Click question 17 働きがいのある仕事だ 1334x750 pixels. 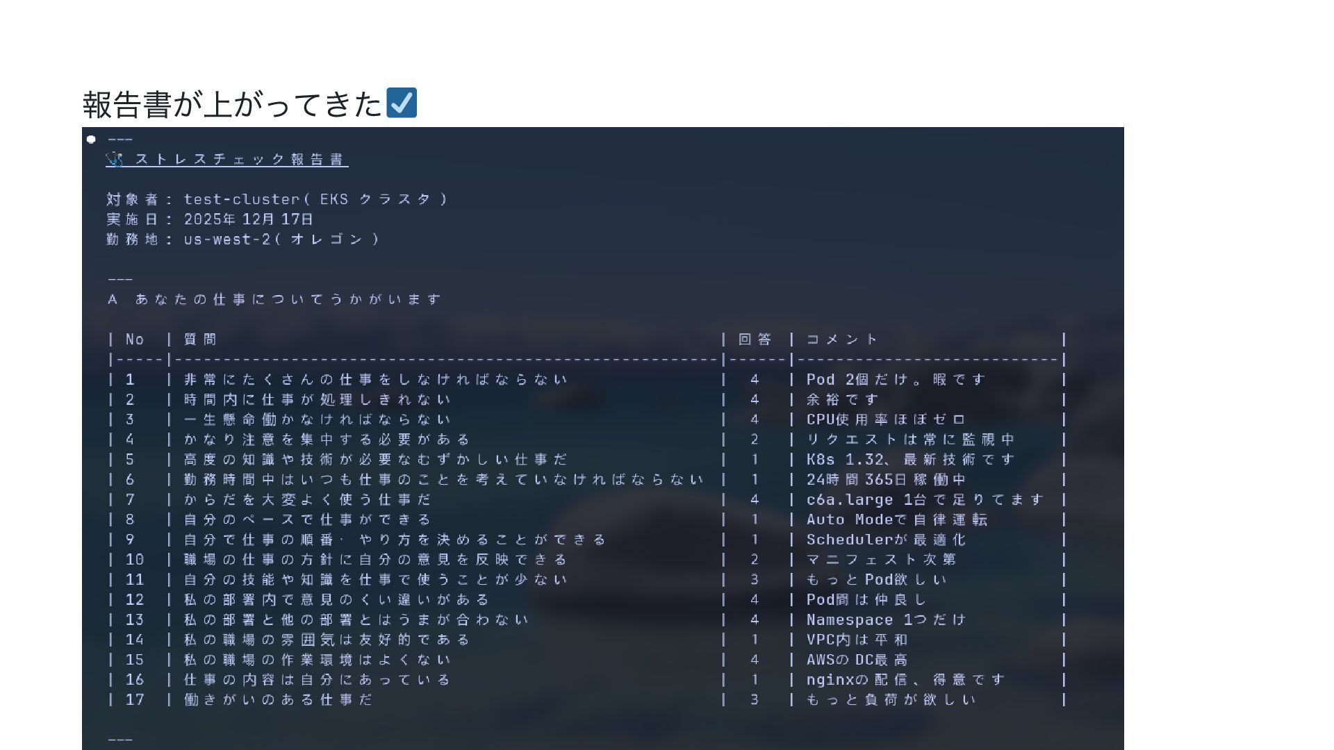[x=278, y=700]
